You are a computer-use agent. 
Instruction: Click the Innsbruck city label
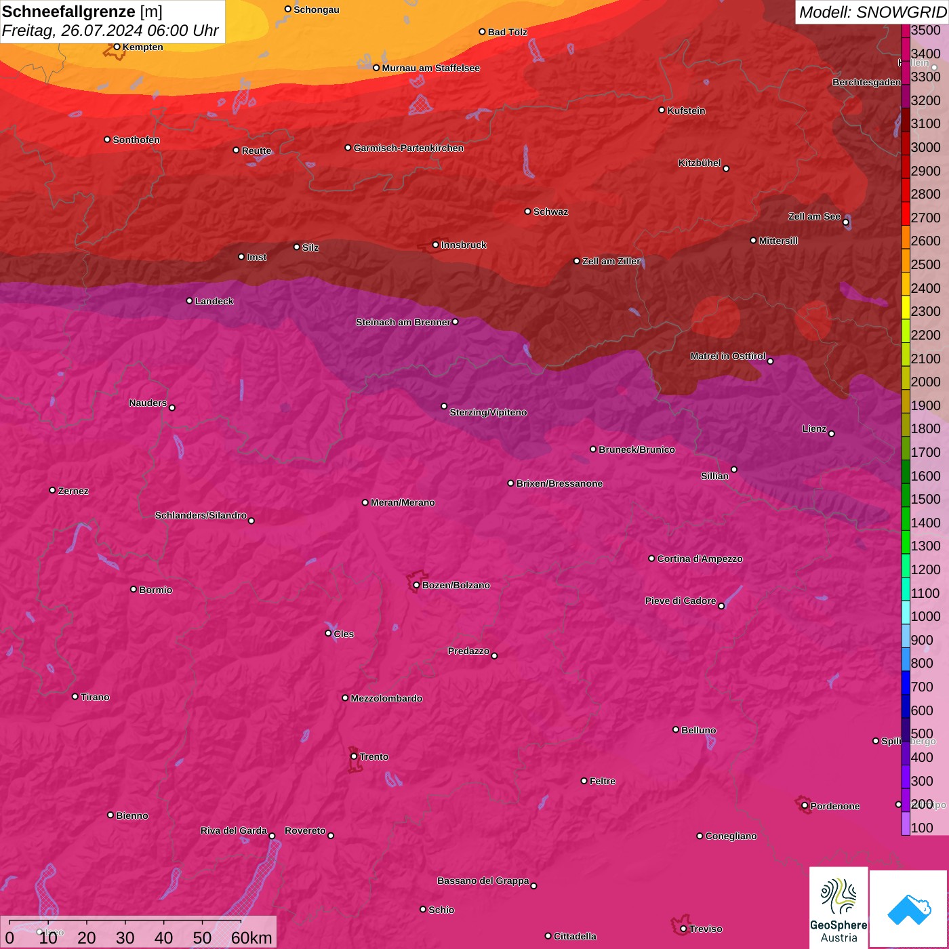point(464,245)
